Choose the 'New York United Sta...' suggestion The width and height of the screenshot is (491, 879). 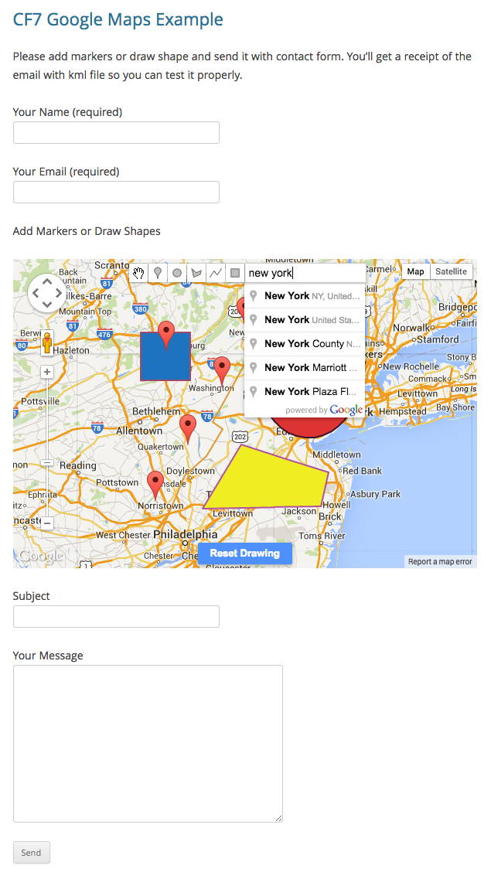coord(305,319)
